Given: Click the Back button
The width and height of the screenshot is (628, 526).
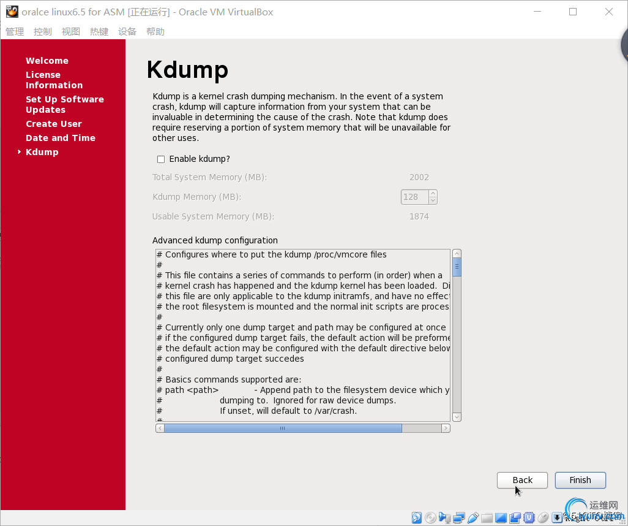Looking at the screenshot, I should (522, 480).
